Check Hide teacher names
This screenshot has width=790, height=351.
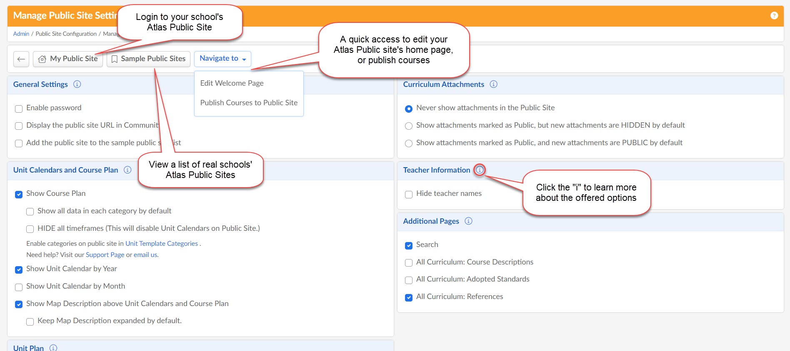409,194
